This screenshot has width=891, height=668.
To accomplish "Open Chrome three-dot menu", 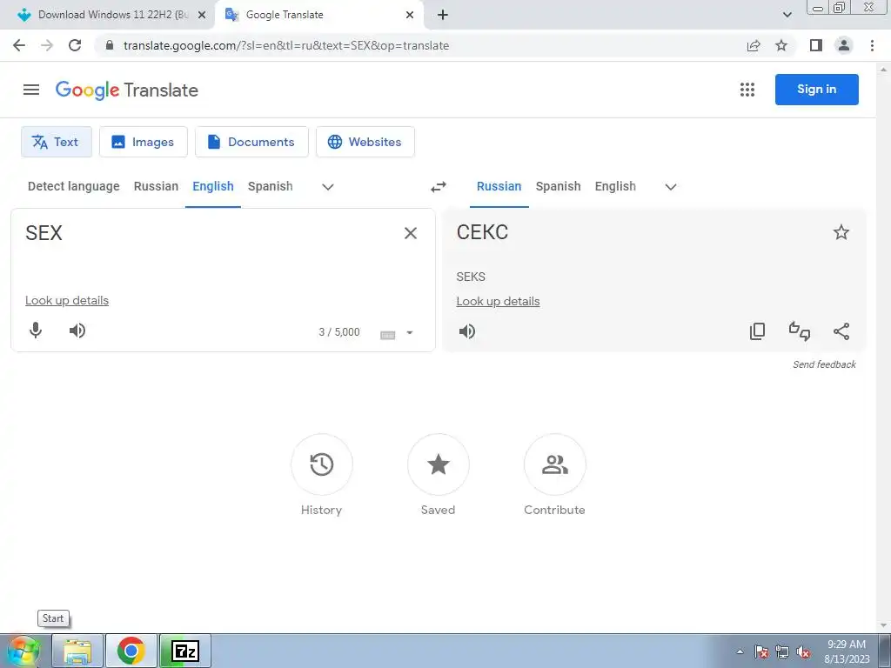I will (x=872, y=45).
